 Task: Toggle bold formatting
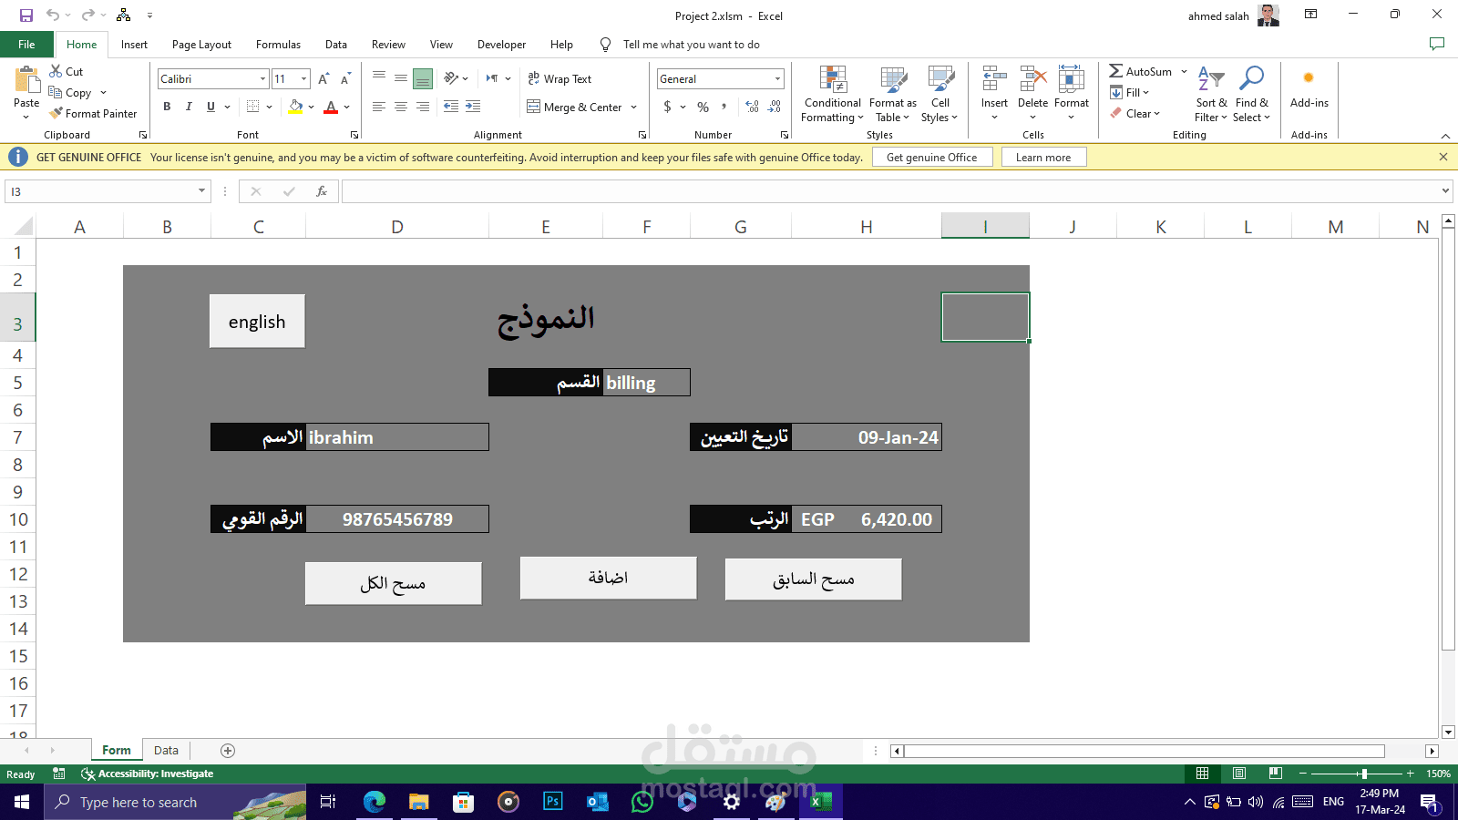click(167, 107)
